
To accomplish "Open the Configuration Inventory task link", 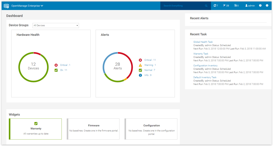I will pos(205,65).
